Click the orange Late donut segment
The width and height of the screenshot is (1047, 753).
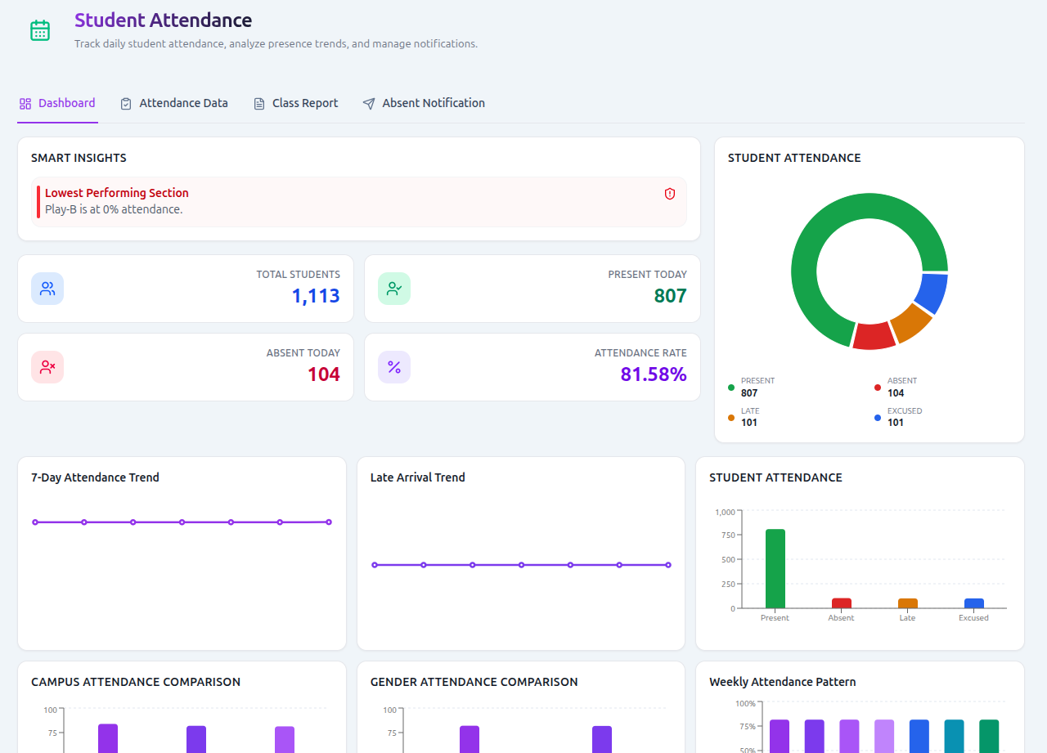910,323
